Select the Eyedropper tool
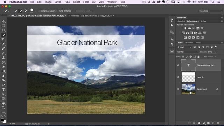This screenshot has height=126, width=224. [x=3, y=44]
